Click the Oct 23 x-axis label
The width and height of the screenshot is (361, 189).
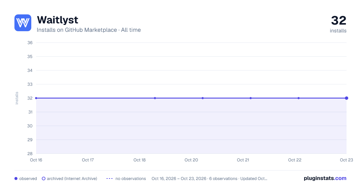pos(346,160)
